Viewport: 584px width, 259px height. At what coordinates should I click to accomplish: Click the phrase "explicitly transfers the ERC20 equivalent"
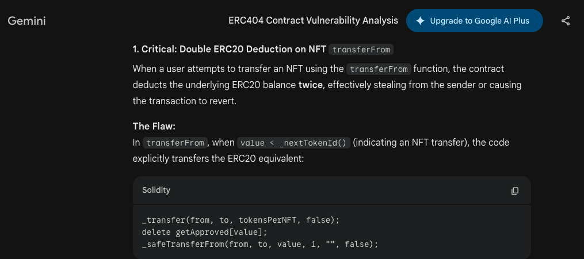(x=222, y=158)
